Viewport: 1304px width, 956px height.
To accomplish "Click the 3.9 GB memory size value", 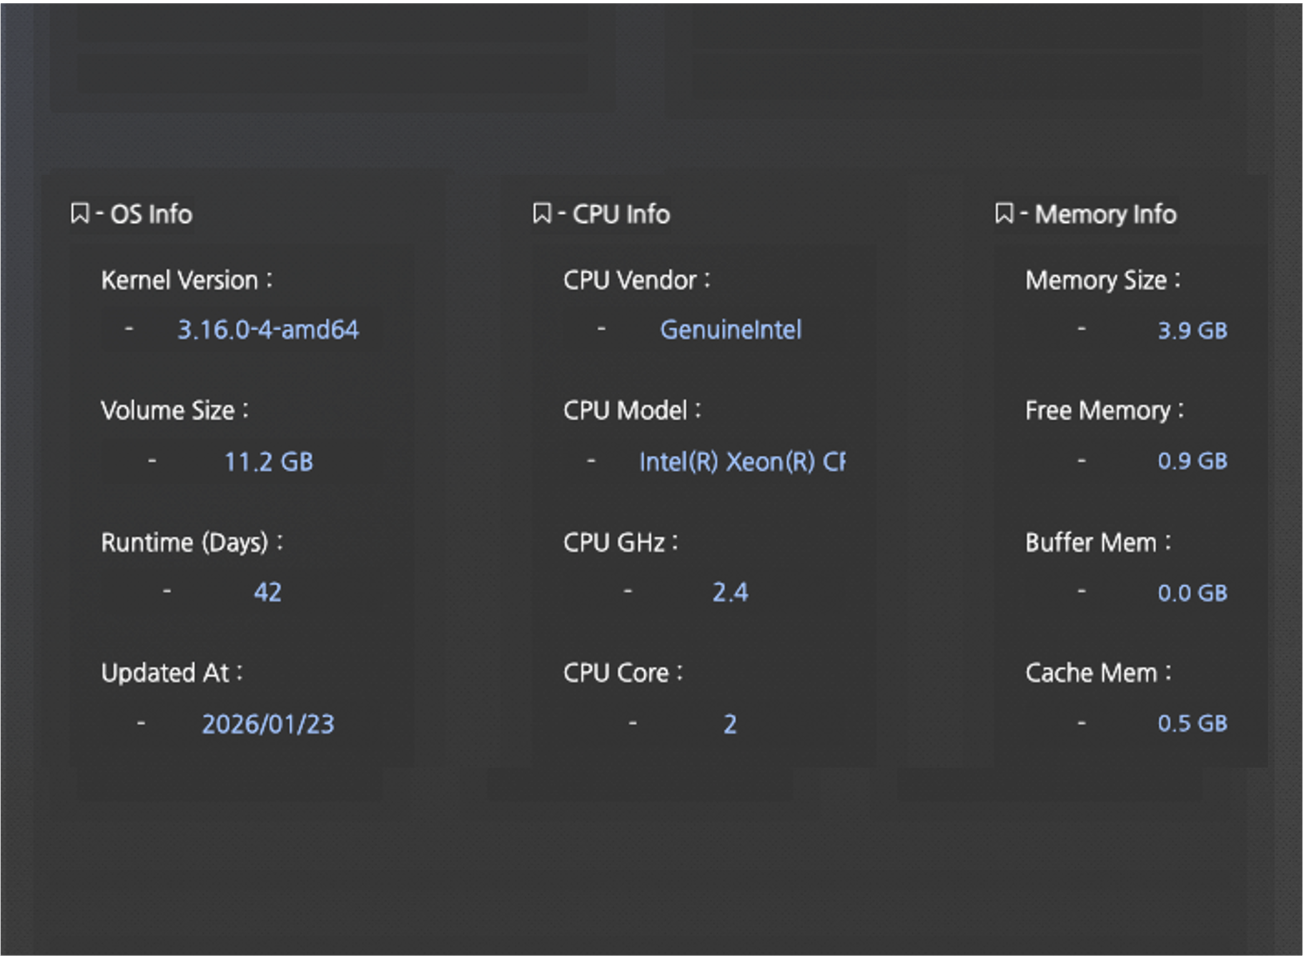I will pos(1192,330).
